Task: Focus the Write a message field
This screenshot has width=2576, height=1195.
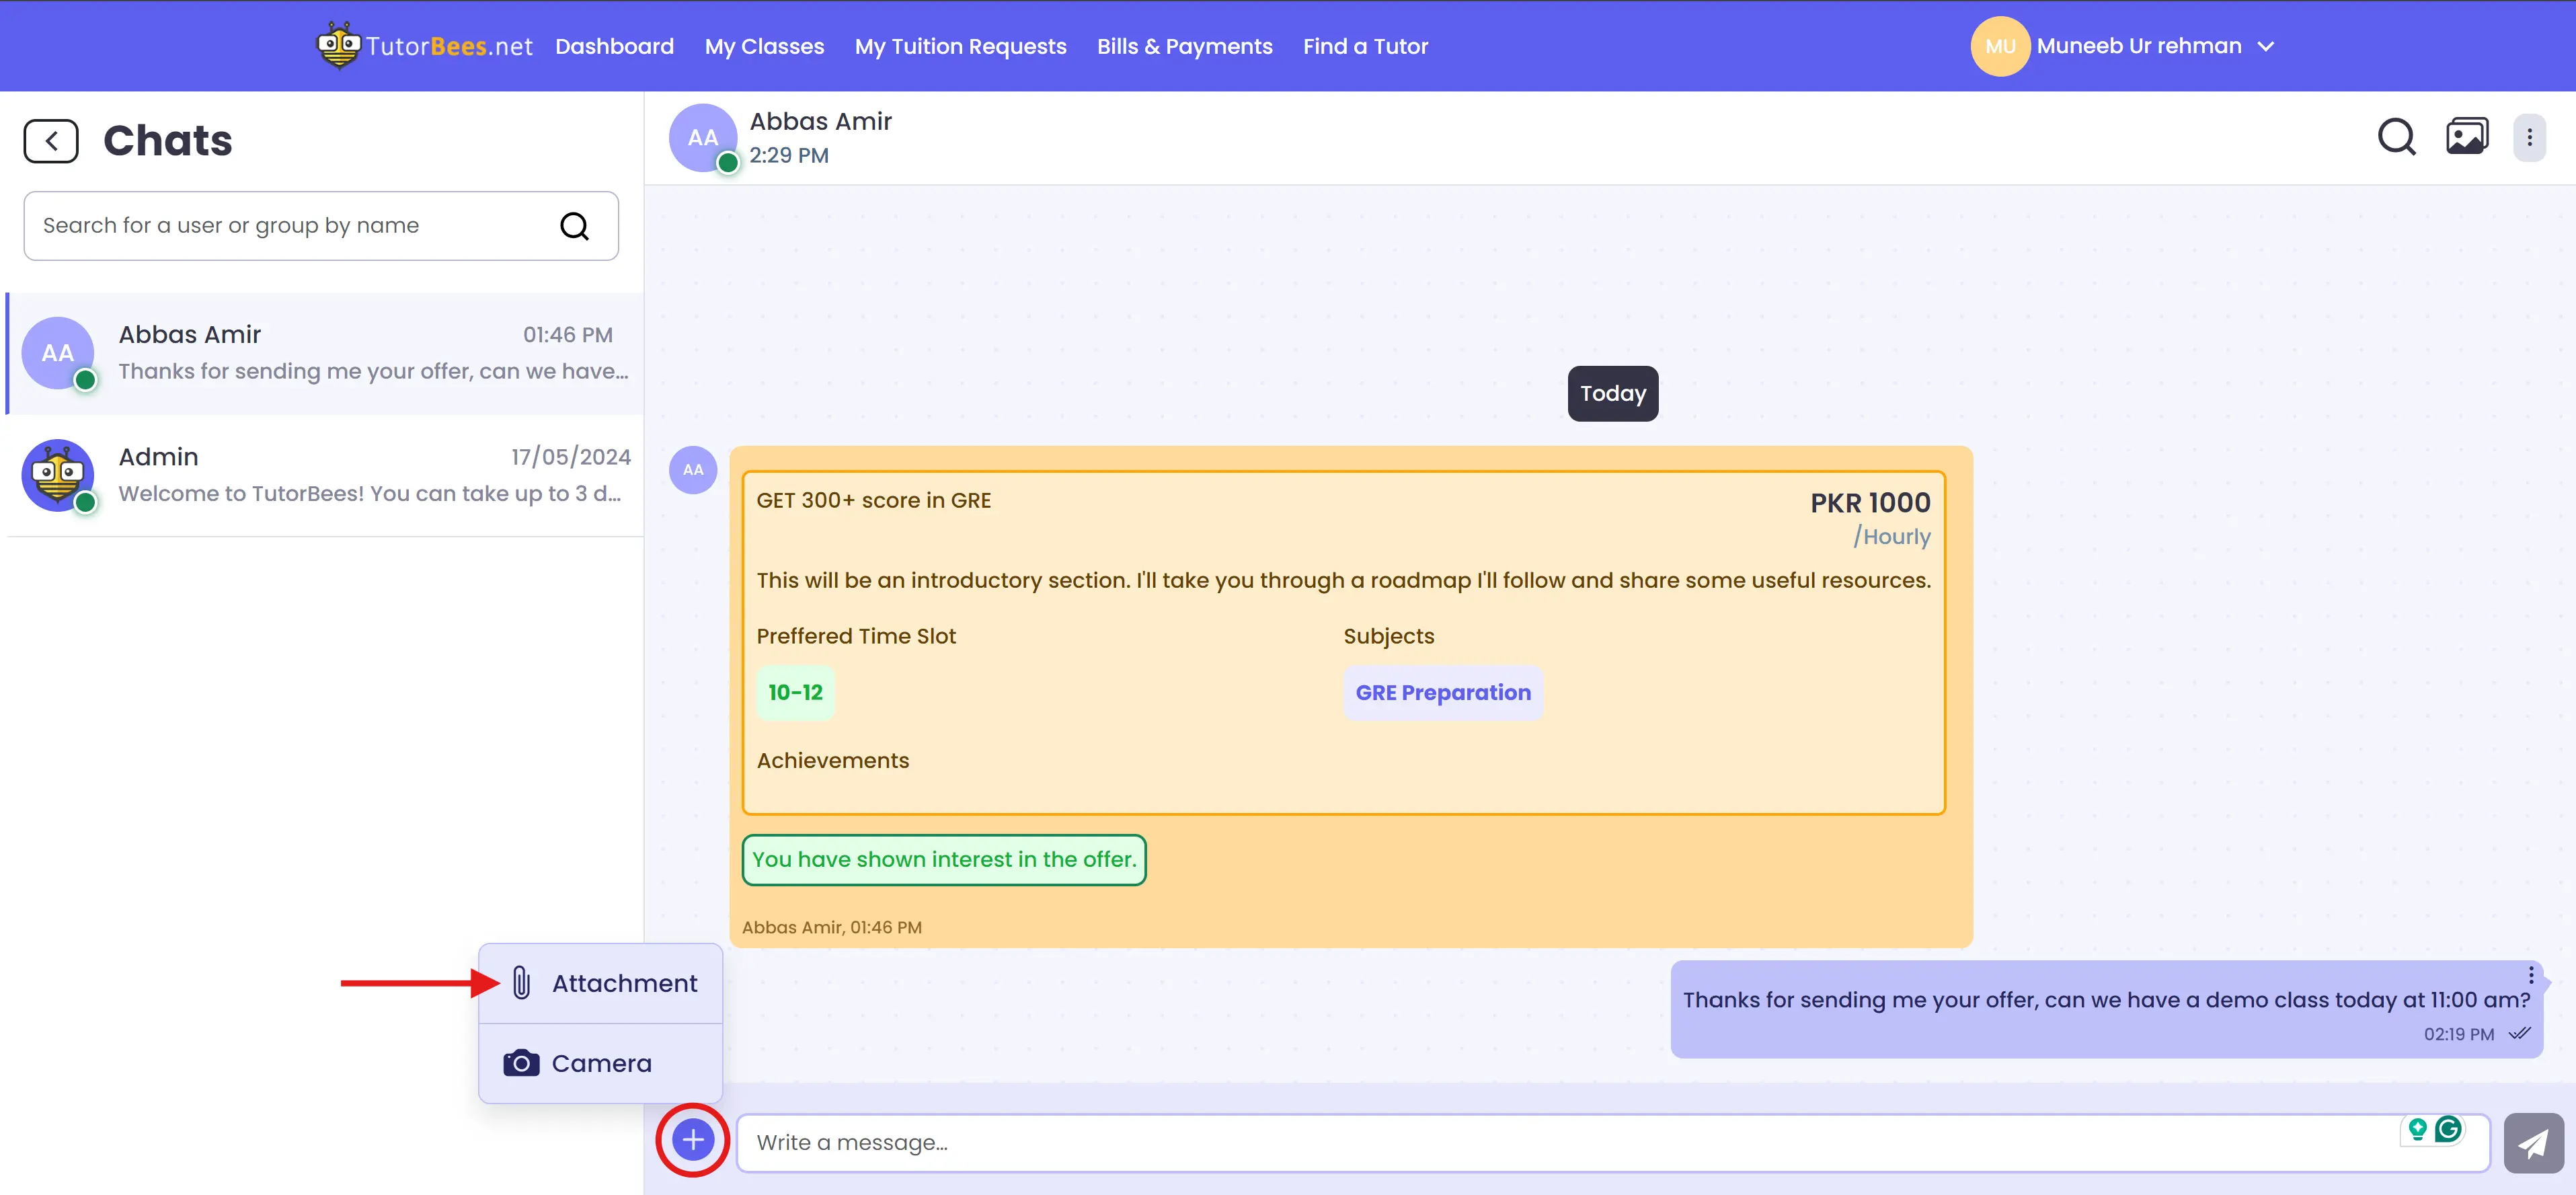Action: [1500, 1142]
